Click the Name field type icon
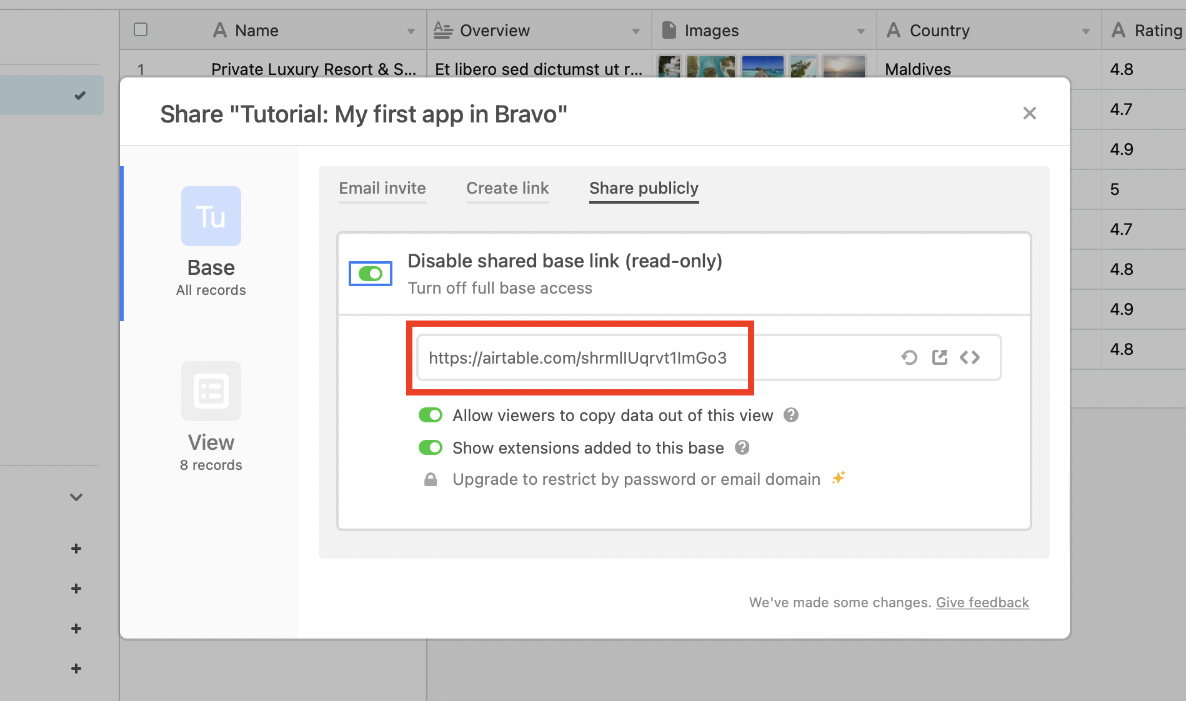The height and width of the screenshot is (701, 1186). 220,30
